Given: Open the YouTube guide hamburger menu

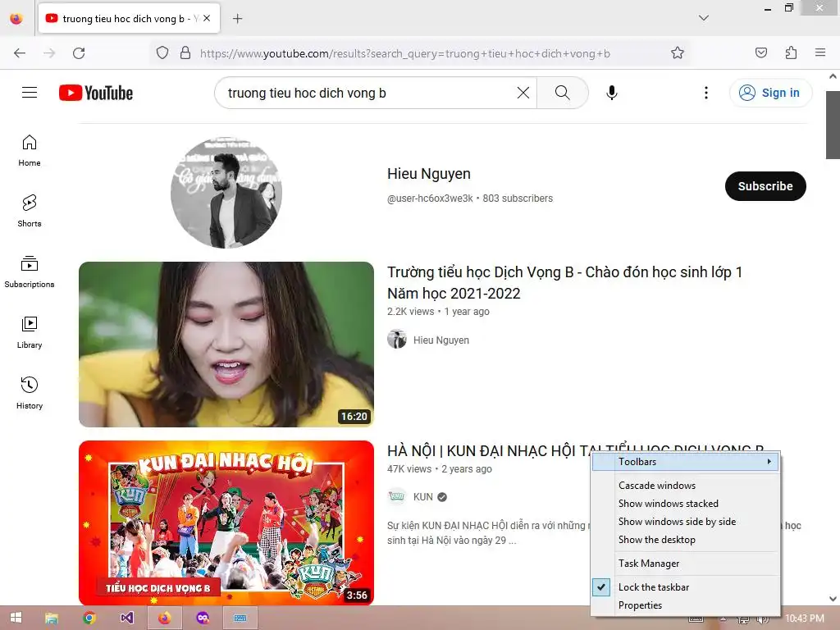Looking at the screenshot, I should click(x=30, y=93).
